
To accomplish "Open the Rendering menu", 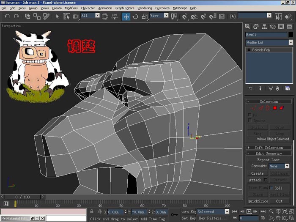I will tap(145, 8).
